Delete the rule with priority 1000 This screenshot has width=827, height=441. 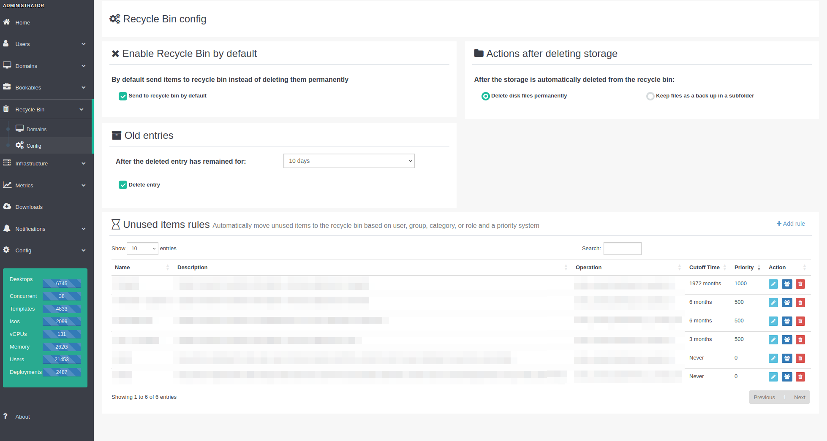pos(800,284)
